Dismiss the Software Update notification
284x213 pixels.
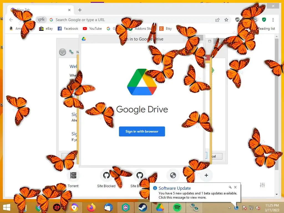(235, 187)
